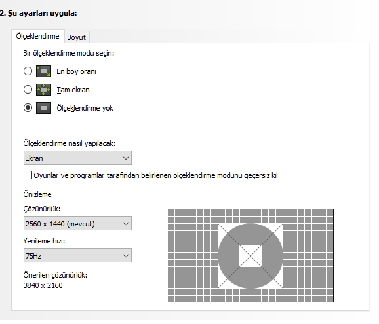Select the En boy oranı radio button
Viewport: 379px width, 324px height.
pos(28,71)
